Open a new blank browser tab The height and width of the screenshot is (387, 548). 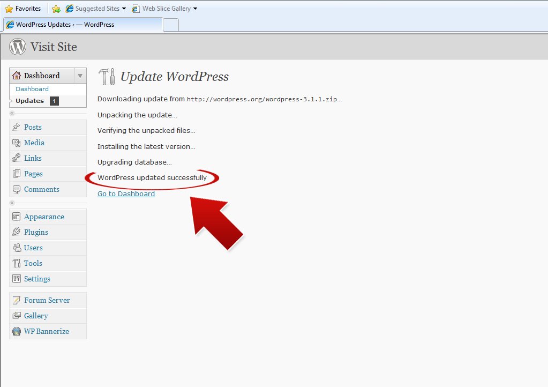[x=171, y=25]
